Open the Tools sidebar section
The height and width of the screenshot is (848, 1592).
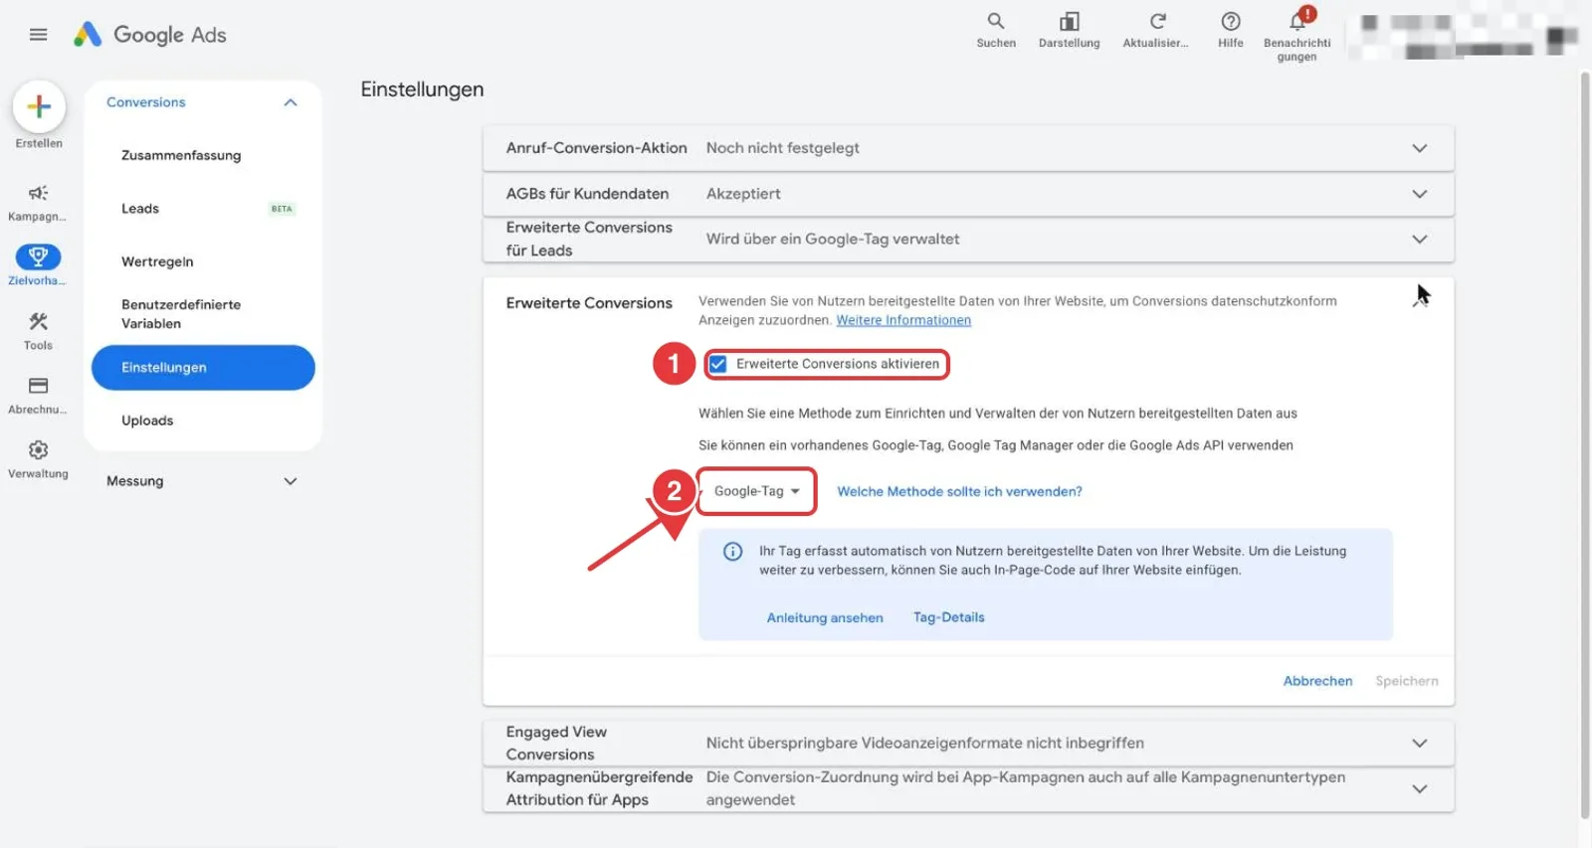[x=38, y=331]
